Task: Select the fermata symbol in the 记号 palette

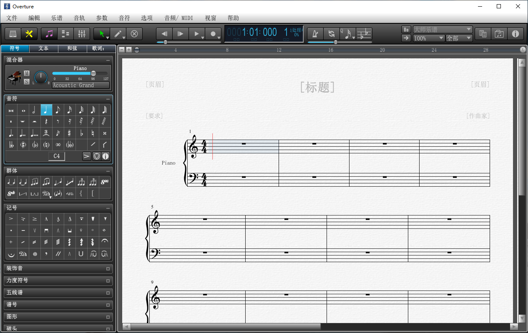Action: click(105, 242)
